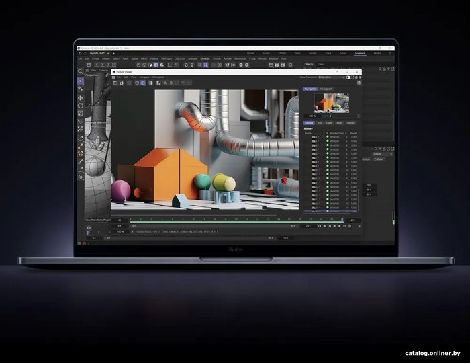Play the animation forward in Picture Viewer
The image size is (470, 363).
coord(334,226)
